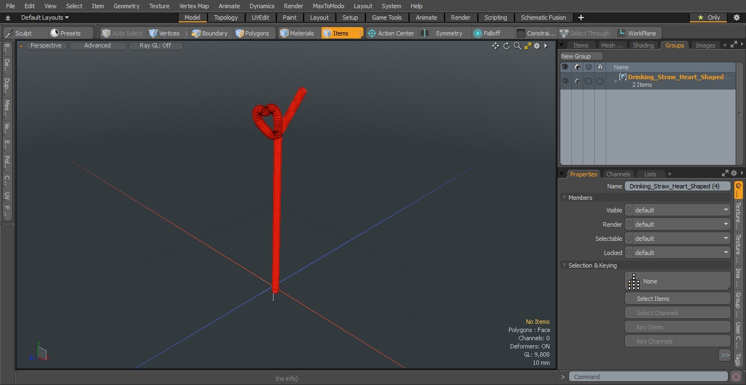This screenshot has height=385, width=746.
Task: Click the add layout plus button
Action: point(581,17)
